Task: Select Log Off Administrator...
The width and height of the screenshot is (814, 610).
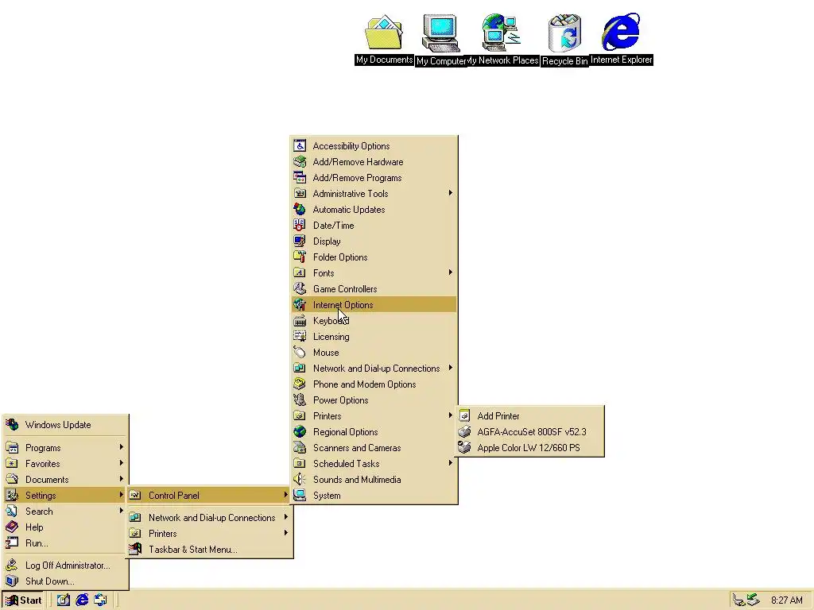Action: 65,566
